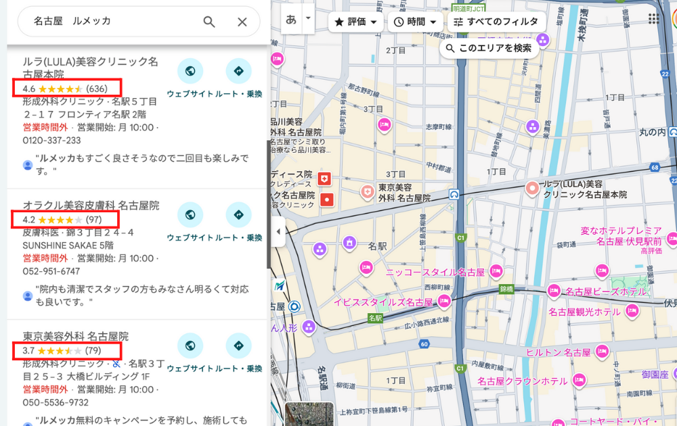The width and height of the screenshot is (677, 426).
Task: Open 東京美容外科 名古屋院 result title
Action: [76, 336]
